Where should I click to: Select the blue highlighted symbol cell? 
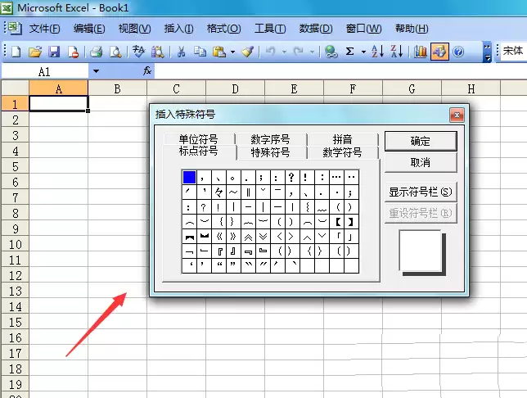(189, 177)
